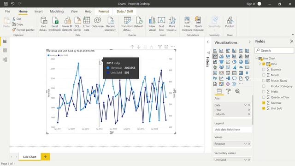This screenshot has width=295, height=166.
Task: Select the map globe visual
Action: coord(215,67)
